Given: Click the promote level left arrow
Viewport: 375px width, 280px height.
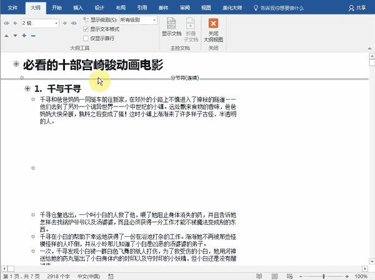Looking at the screenshot, I should coord(14,23).
